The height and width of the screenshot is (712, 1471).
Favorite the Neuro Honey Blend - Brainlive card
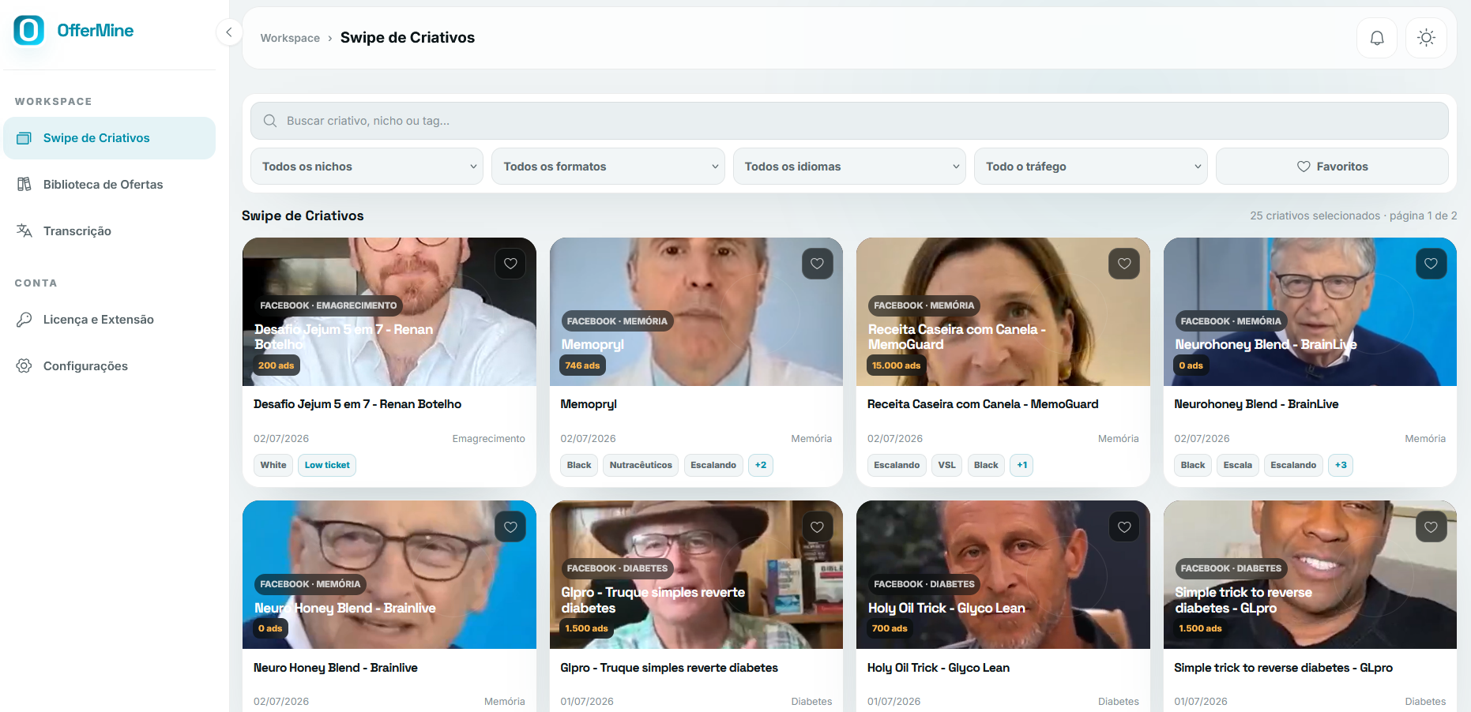(x=510, y=527)
